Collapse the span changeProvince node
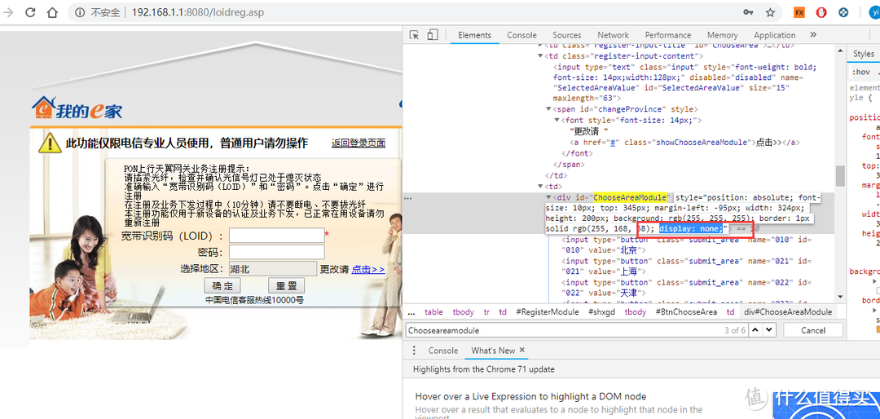This screenshot has height=419, width=880. 549,109
